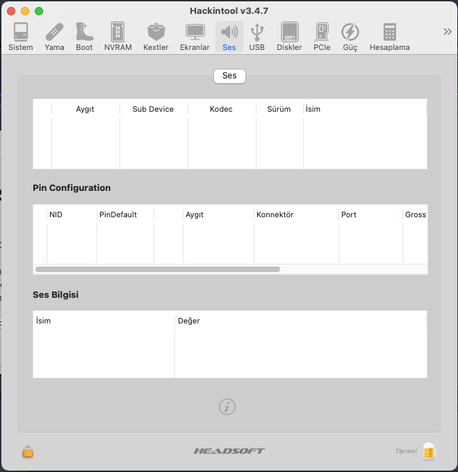This screenshot has height=472, width=458.
Task: Switch to the Kextler section
Action: [x=156, y=36]
